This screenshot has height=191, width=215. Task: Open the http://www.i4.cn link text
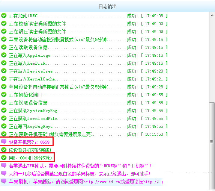pyautogui.click(x=101, y=182)
